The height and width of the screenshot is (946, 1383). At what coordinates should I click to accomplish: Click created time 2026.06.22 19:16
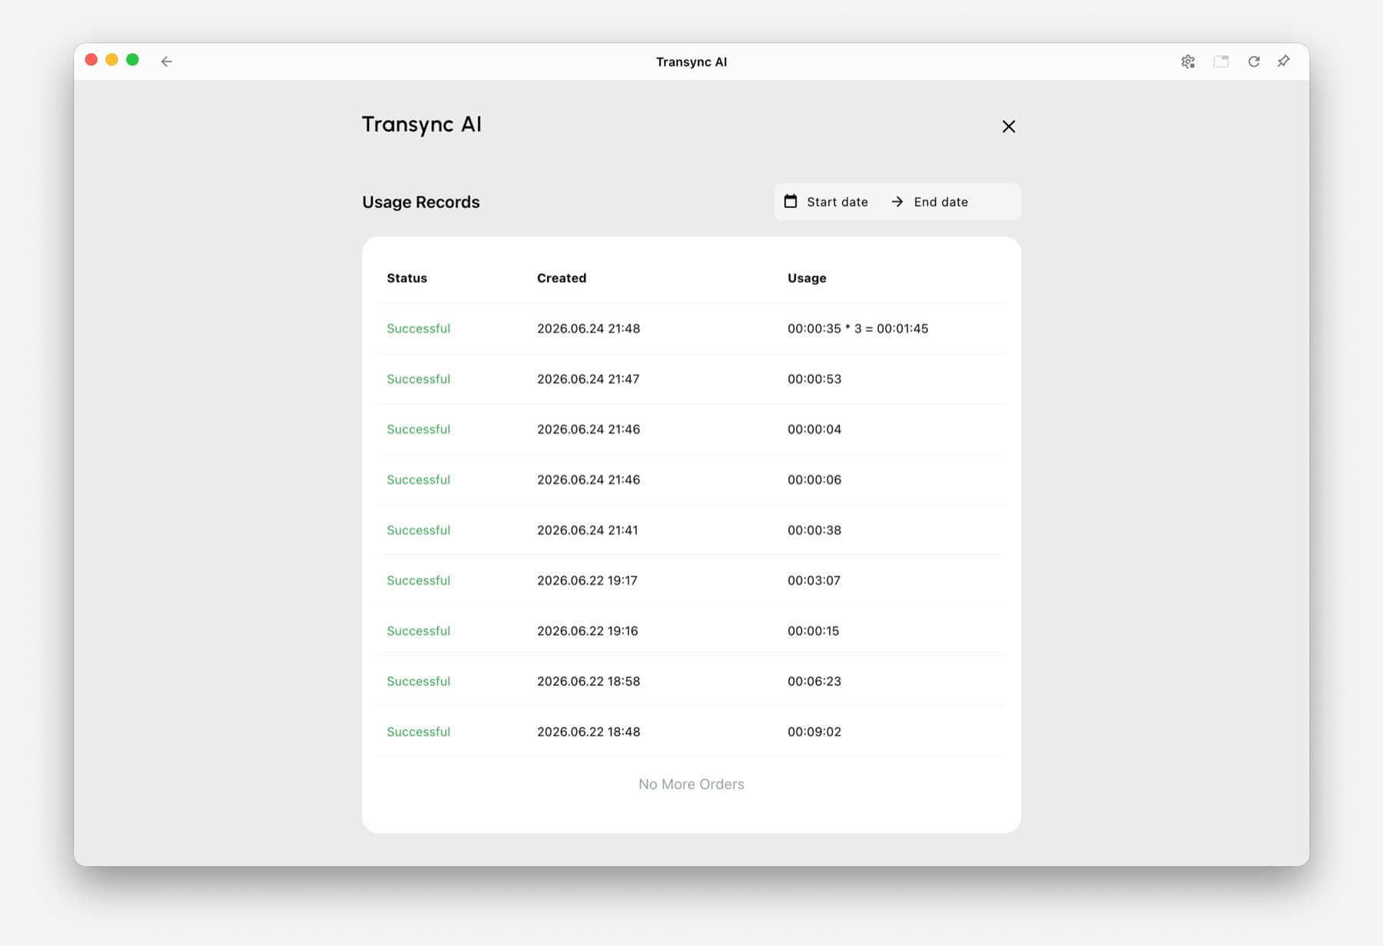[x=587, y=631]
